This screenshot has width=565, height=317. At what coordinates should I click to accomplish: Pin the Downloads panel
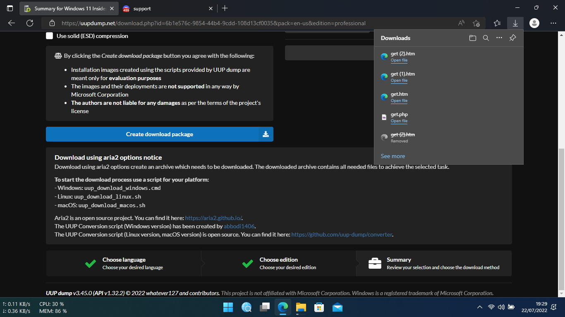(512, 38)
